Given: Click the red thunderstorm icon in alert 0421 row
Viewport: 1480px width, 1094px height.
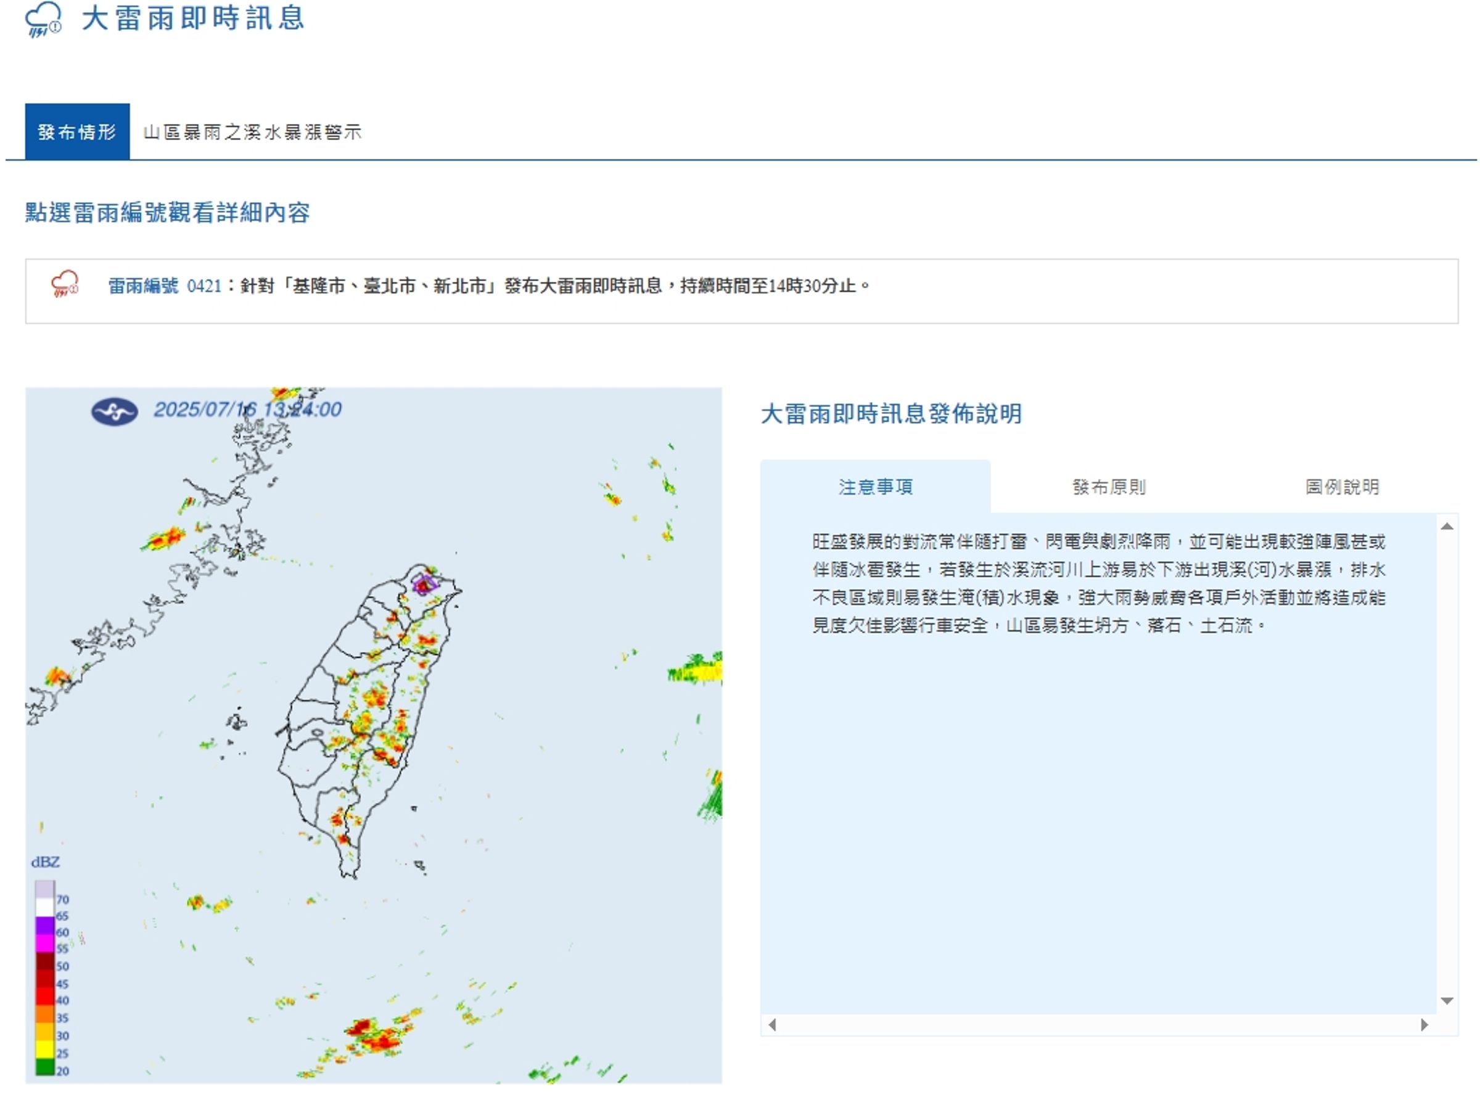Looking at the screenshot, I should click(x=65, y=284).
